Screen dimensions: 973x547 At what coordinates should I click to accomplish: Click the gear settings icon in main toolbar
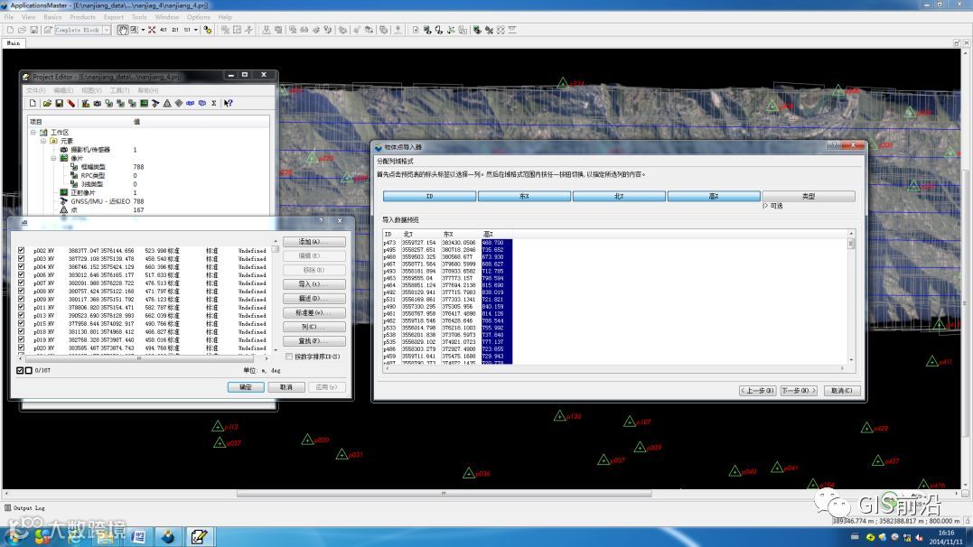click(x=208, y=30)
